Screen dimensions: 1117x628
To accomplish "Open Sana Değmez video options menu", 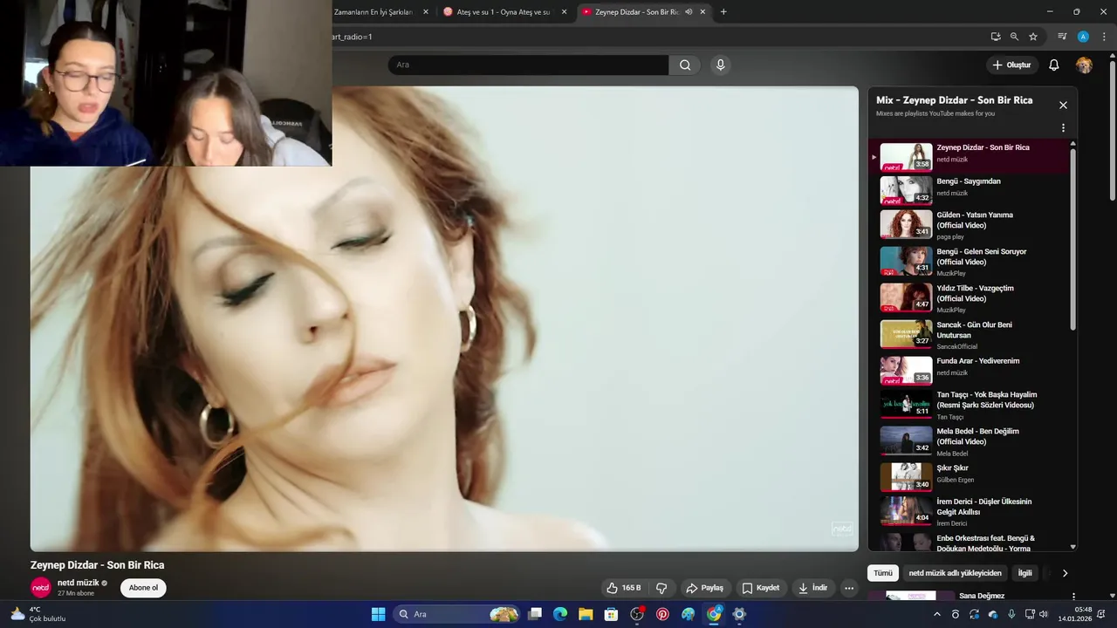I will pos(1073,597).
